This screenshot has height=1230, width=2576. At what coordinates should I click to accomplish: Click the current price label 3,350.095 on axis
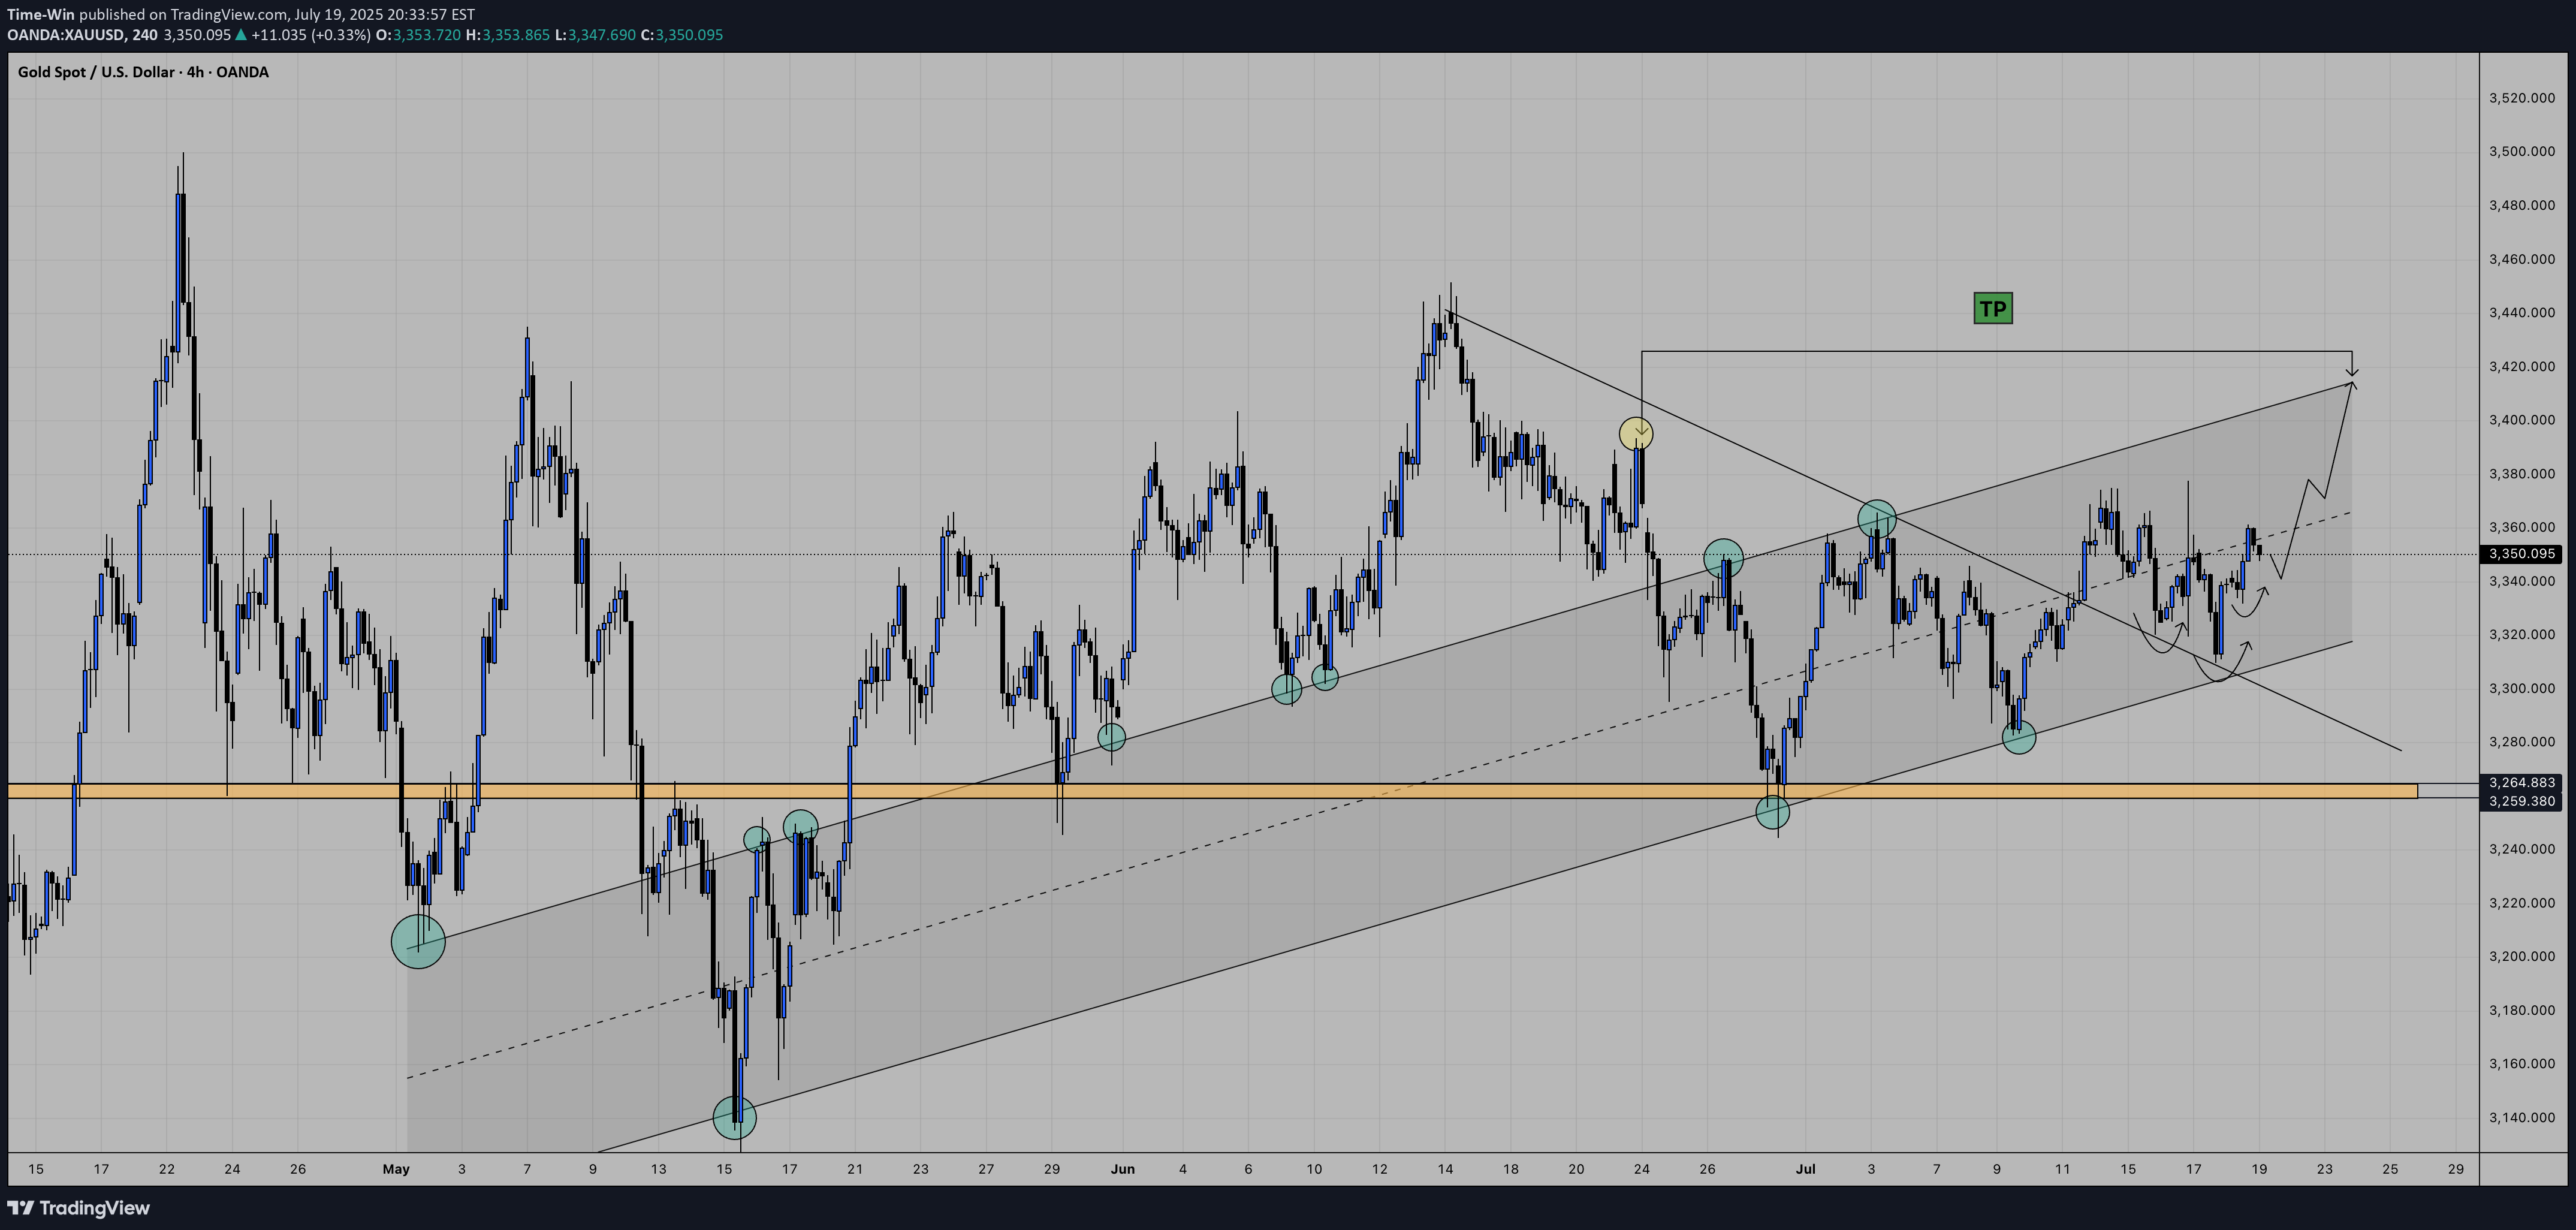2522,553
